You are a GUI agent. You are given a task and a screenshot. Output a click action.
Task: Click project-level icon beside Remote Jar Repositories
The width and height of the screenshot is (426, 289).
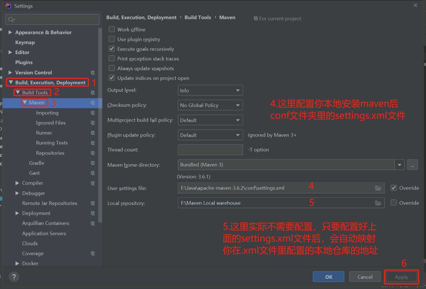[93, 203]
